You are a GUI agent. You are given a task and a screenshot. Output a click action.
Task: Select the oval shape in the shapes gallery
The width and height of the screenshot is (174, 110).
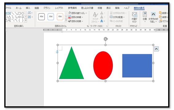(x=23, y=13)
